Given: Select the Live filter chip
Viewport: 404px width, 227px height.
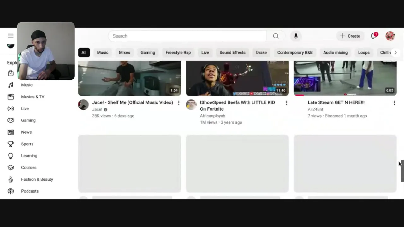Looking at the screenshot, I should (x=205, y=52).
